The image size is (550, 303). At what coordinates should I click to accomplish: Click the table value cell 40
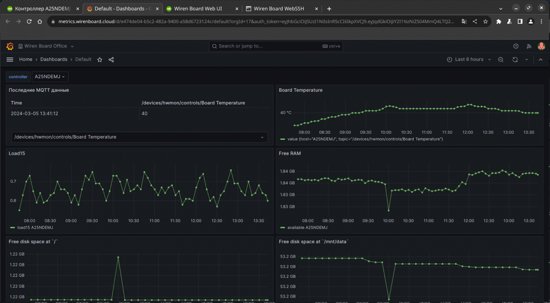pos(145,113)
